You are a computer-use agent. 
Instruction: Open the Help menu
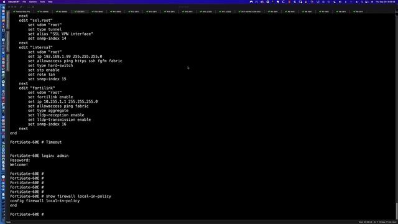50,2
